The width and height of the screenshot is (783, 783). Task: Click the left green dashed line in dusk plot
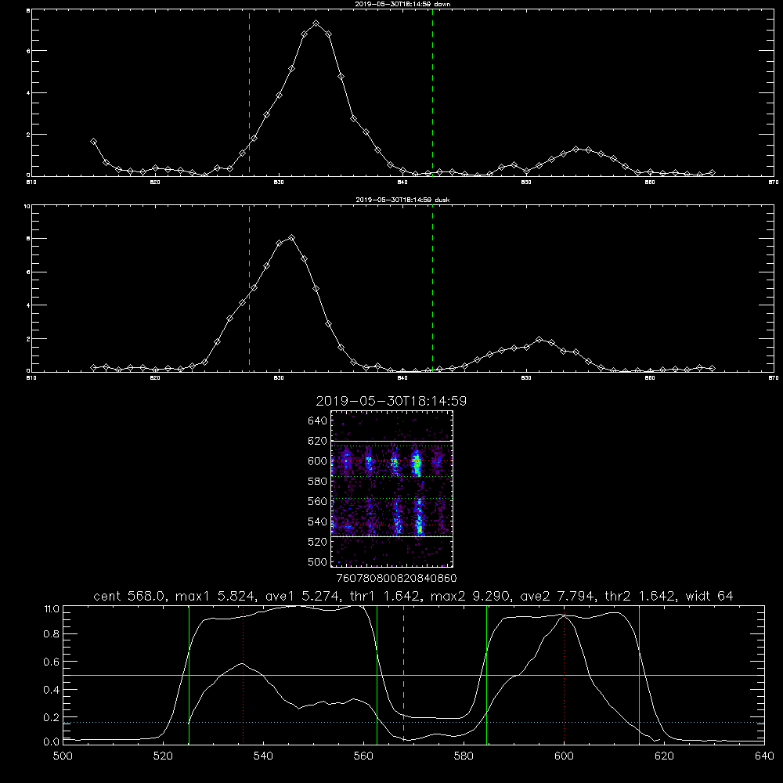point(249,288)
